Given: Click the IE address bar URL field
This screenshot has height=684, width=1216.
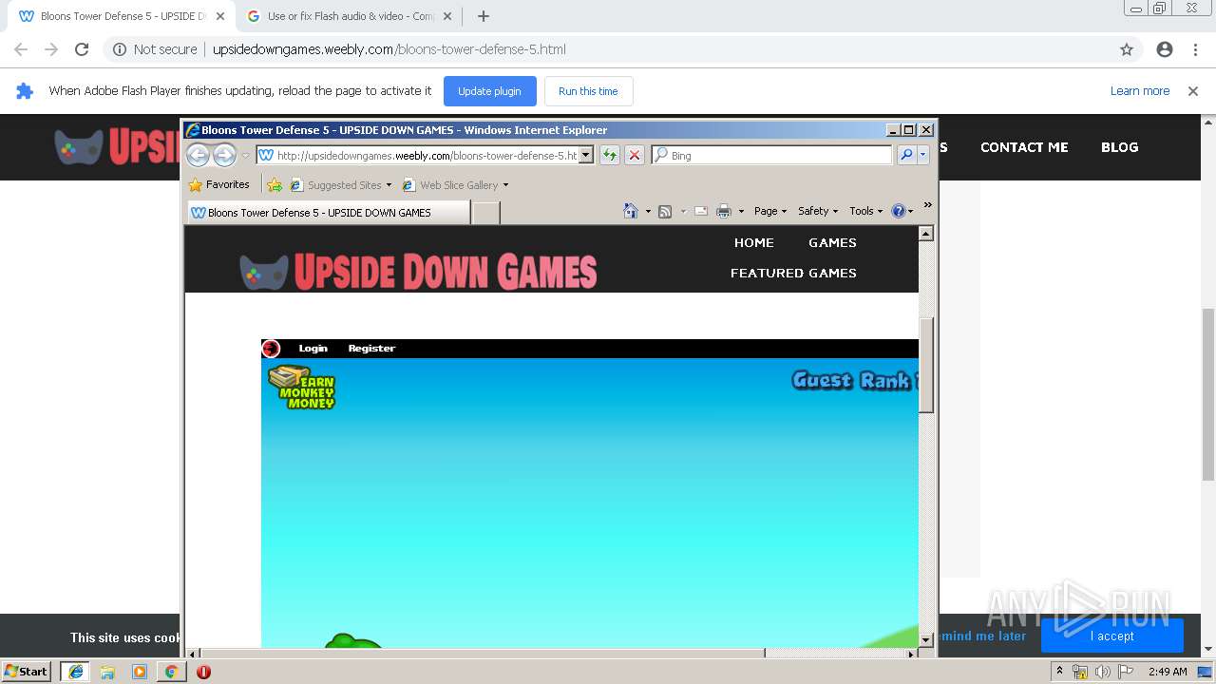Looking at the screenshot, I should point(417,155).
